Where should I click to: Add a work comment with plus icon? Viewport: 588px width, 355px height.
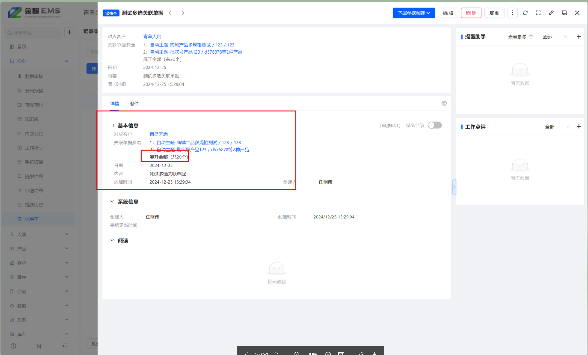tap(578, 127)
